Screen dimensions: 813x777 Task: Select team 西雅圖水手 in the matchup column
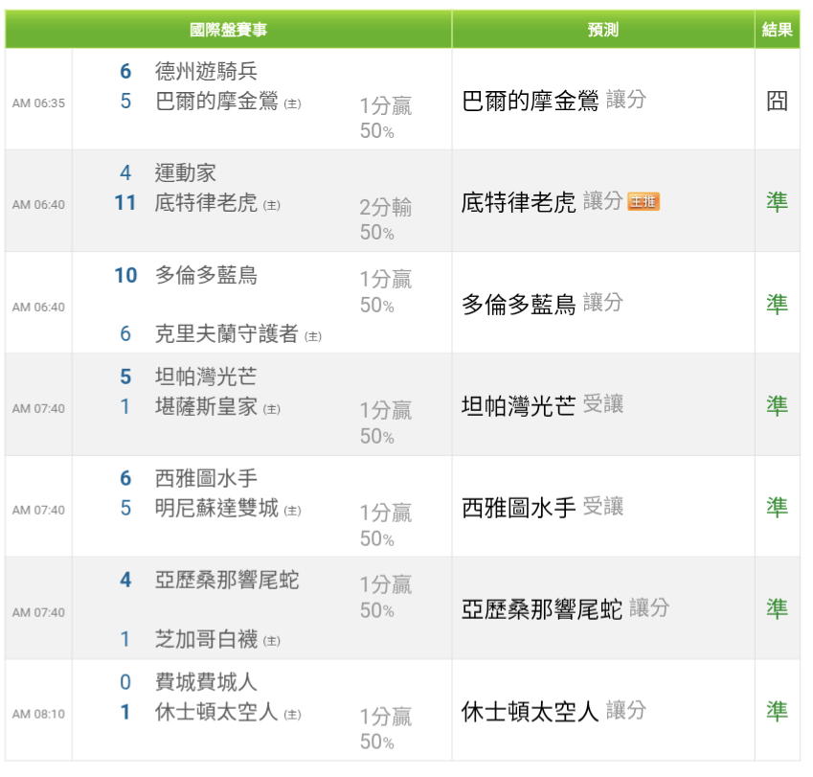point(206,478)
